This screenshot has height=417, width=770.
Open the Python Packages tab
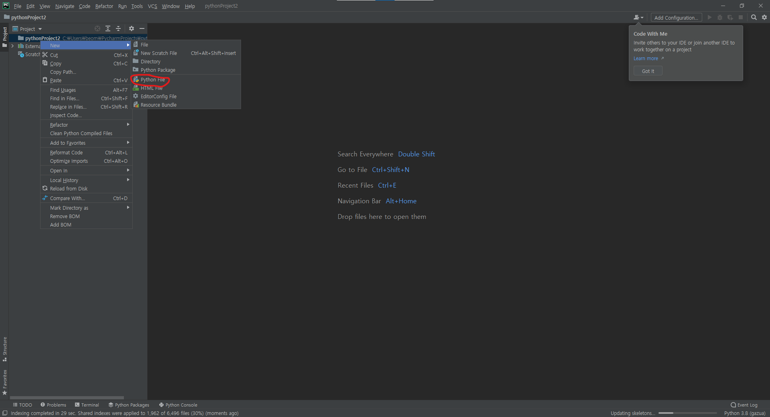pos(129,405)
